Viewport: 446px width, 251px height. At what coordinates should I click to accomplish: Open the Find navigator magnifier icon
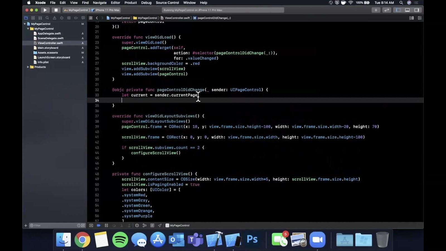tap(47, 18)
